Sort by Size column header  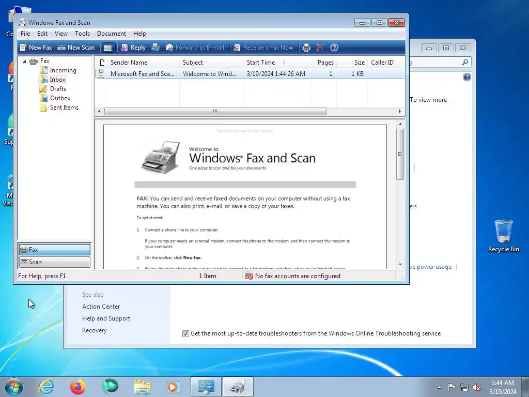pyautogui.click(x=352, y=63)
